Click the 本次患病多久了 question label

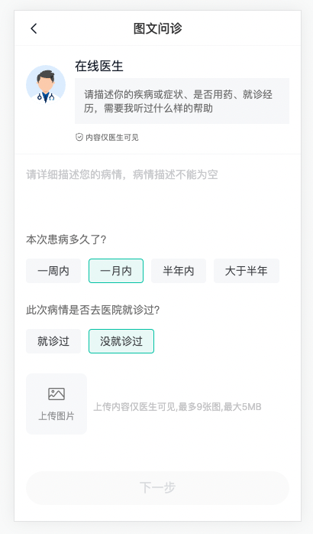coord(66,239)
